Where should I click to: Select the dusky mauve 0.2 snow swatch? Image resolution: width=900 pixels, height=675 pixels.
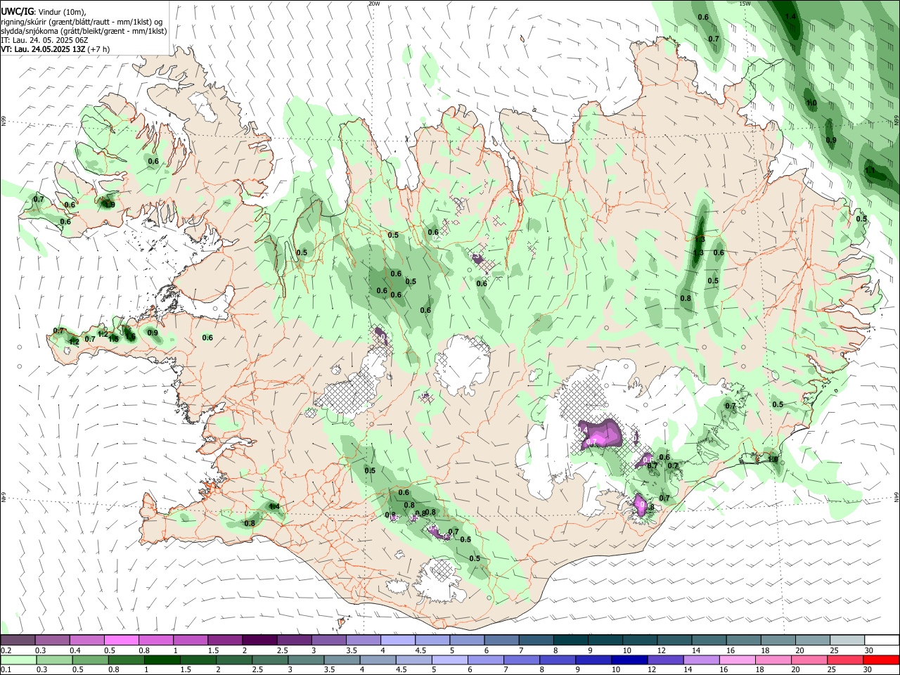point(18,640)
